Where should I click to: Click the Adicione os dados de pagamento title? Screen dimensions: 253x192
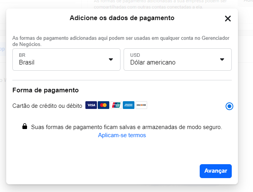click(x=122, y=18)
